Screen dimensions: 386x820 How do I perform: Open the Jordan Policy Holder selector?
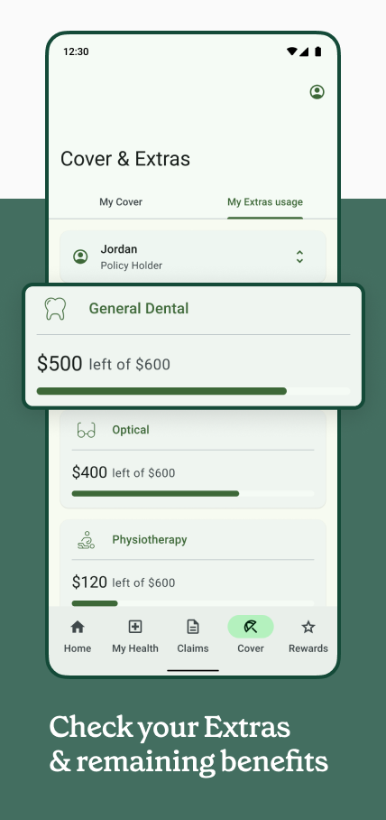point(193,256)
